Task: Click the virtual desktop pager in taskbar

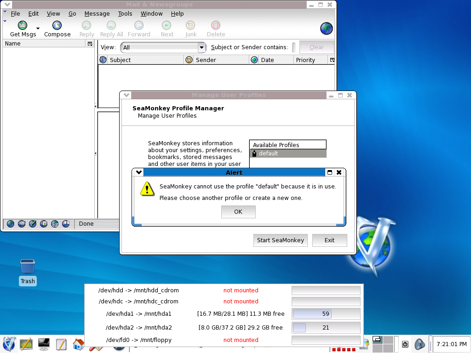Action: (383, 344)
